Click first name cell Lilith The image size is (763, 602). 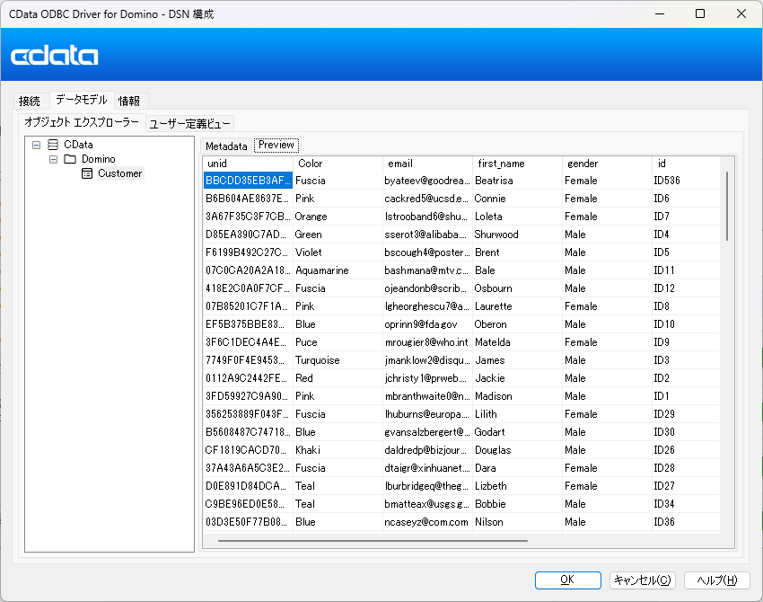click(x=517, y=414)
